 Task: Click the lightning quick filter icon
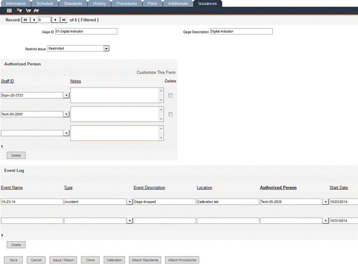coord(36,10)
